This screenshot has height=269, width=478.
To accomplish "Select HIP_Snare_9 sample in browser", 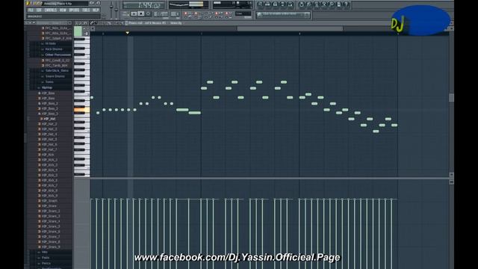I will [51, 247].
